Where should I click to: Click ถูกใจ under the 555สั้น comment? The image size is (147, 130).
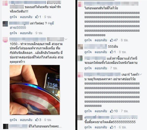pos(88,52)
